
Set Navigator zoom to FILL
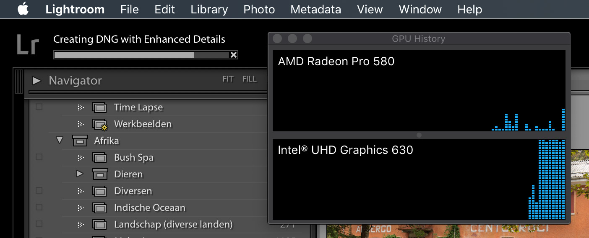[x=249, y=79]
